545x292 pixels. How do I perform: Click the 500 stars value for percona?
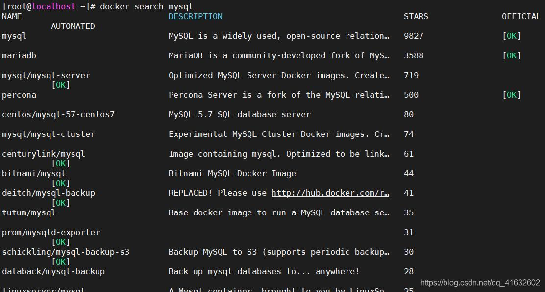(411, 95)
